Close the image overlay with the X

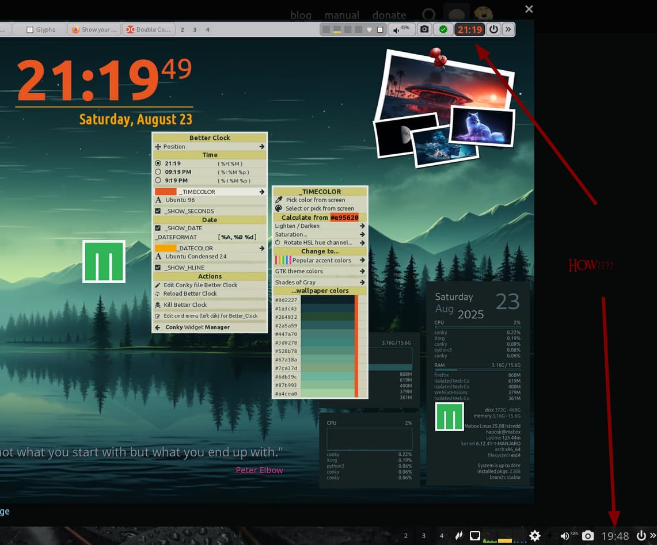(x=529, y=9)
